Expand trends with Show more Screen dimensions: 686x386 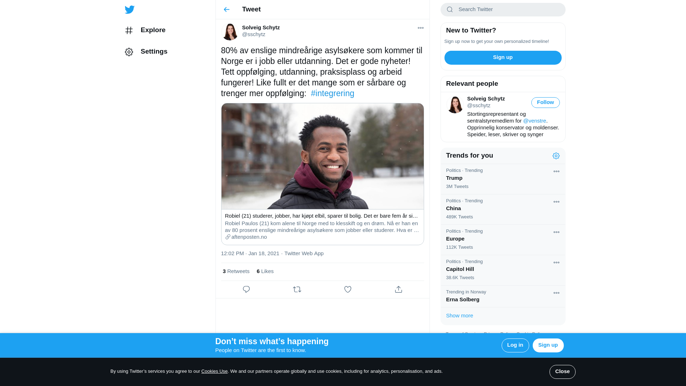[459, 316]
